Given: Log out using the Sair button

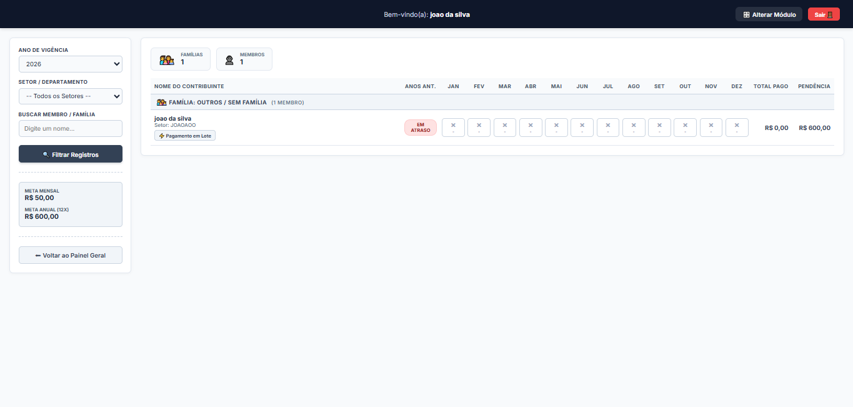Looking at the screenshot, I should pyautogui.click(x=824, y=14).
